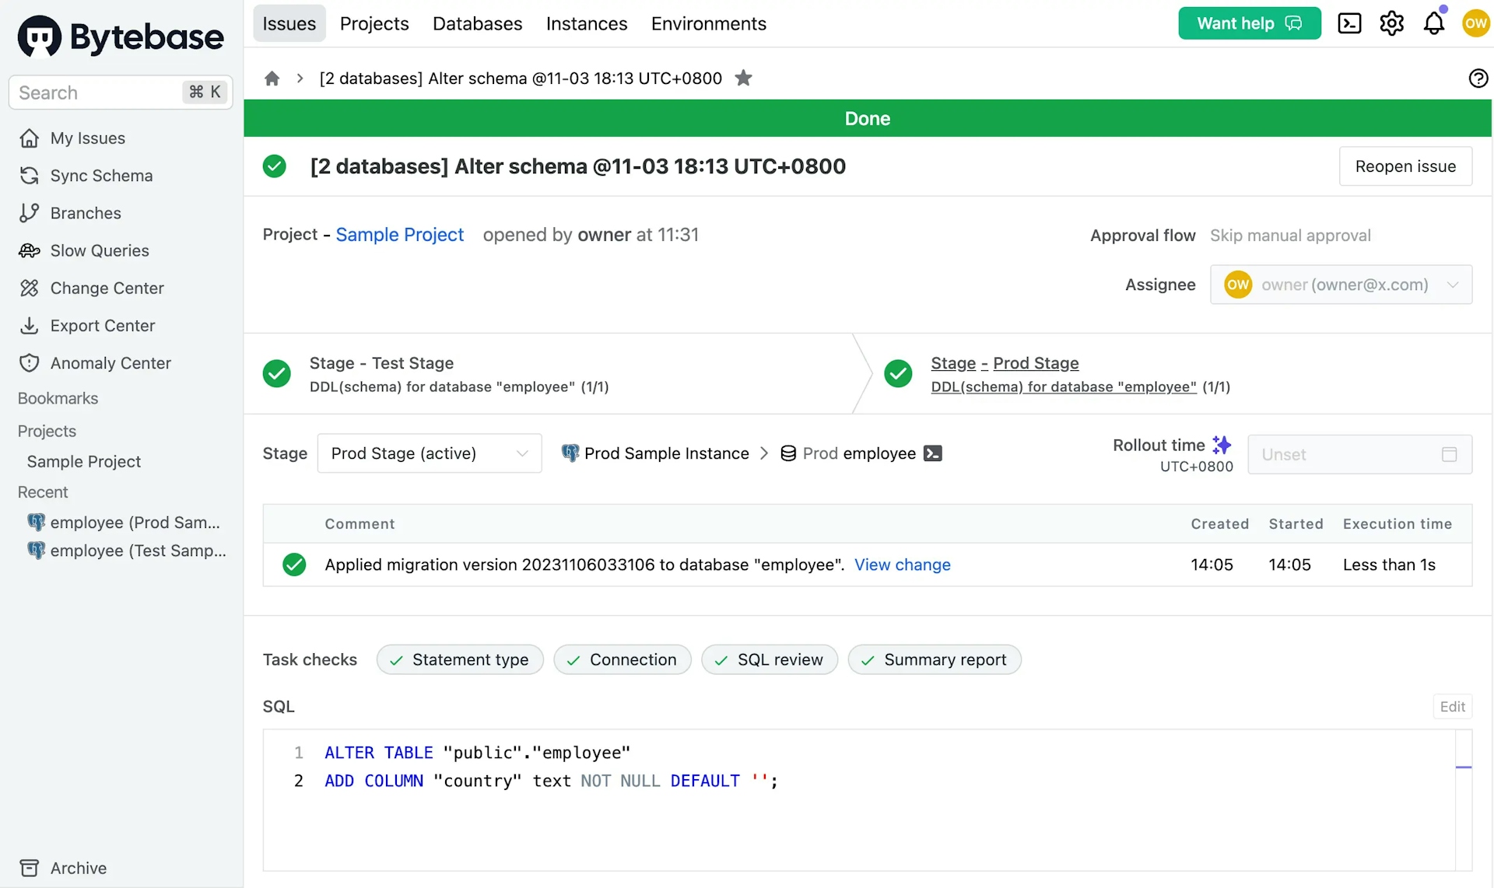Click the Reopen issue button
1494x888 pixels.
(1405, 165)
